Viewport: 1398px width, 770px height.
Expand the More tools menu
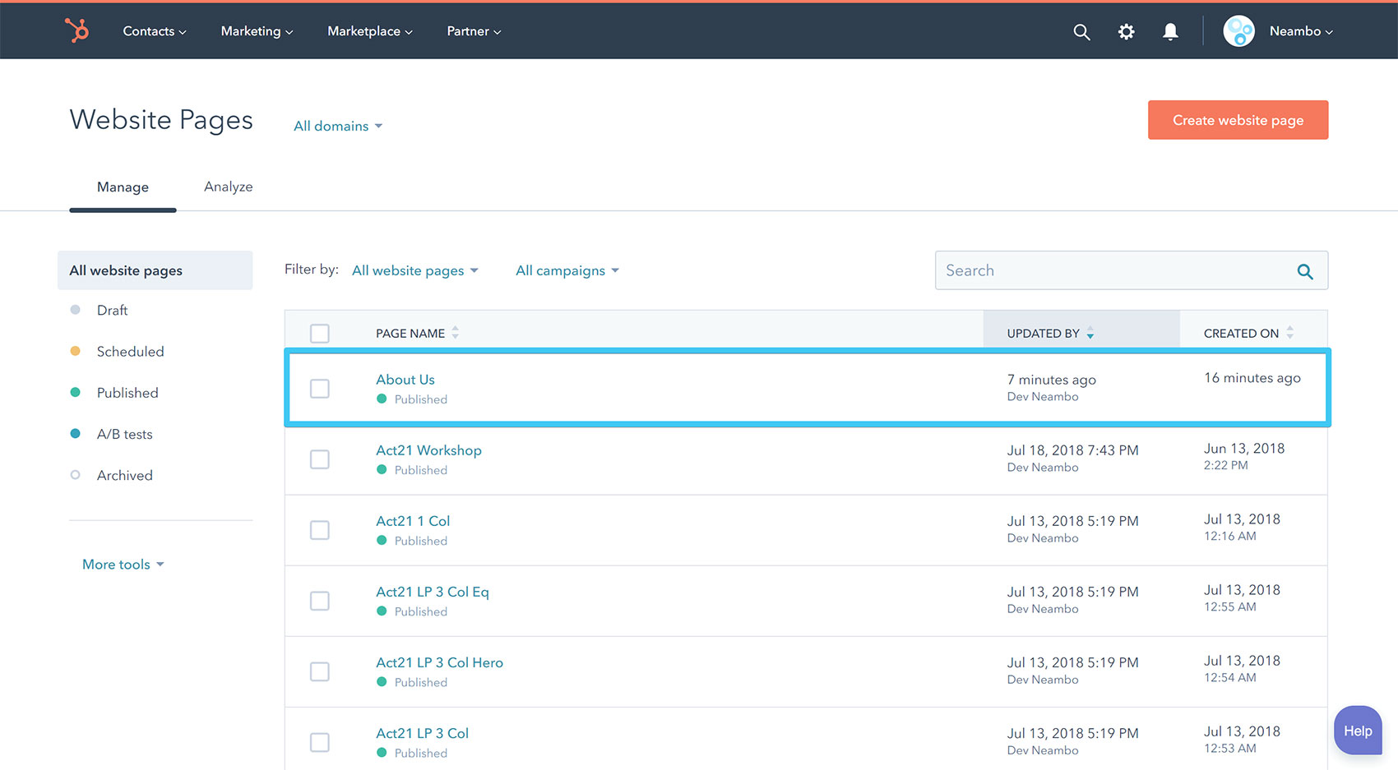pyautogui.click(x=123, y=565)
